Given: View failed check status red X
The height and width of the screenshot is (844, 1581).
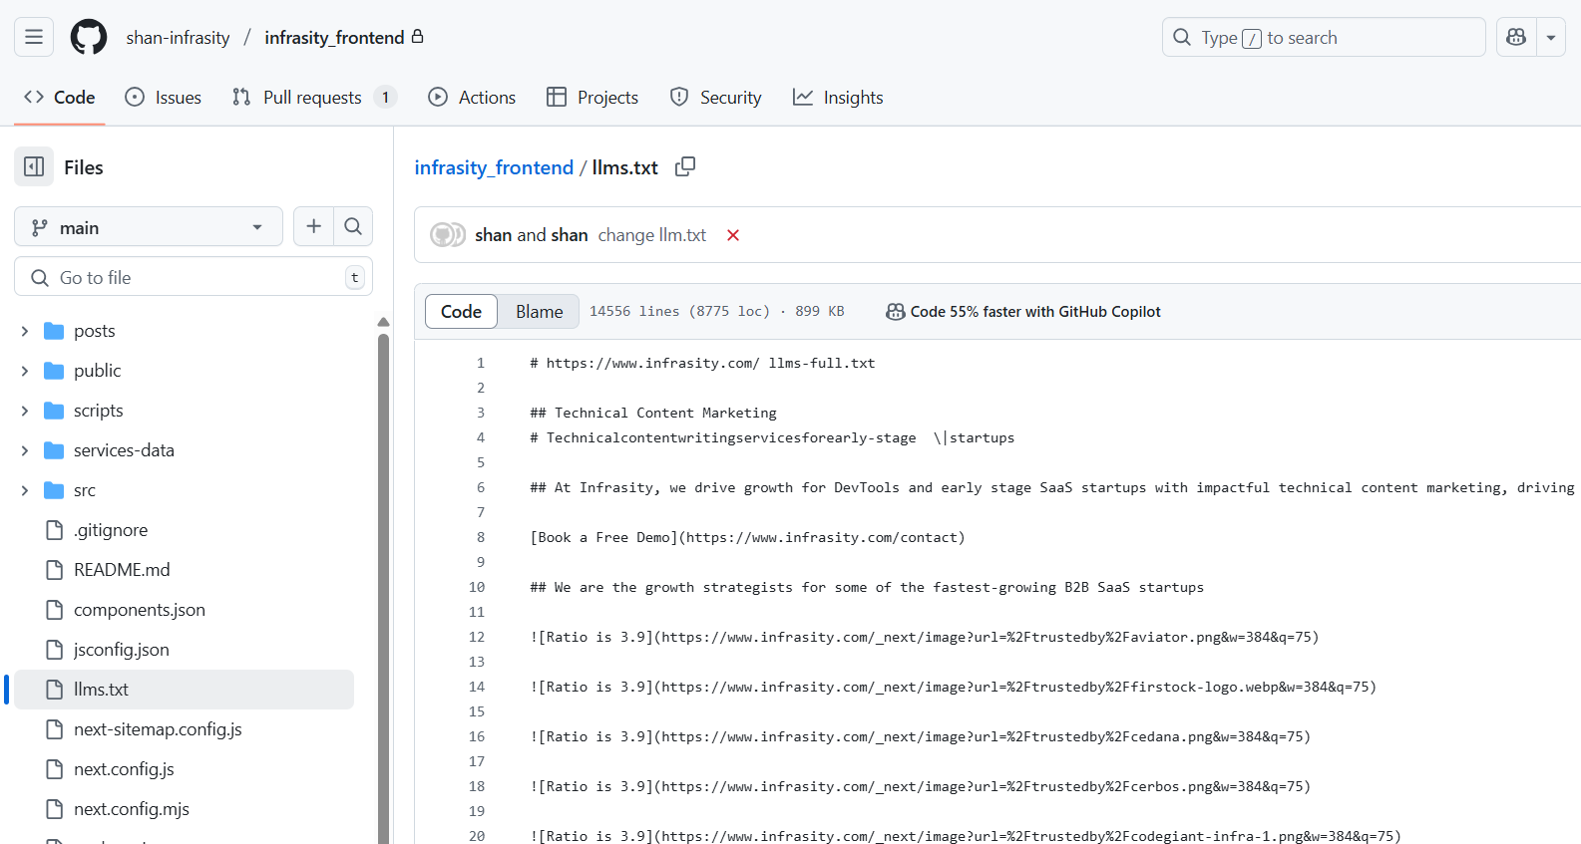Looking at the screenshot, I should coord(733,235).
